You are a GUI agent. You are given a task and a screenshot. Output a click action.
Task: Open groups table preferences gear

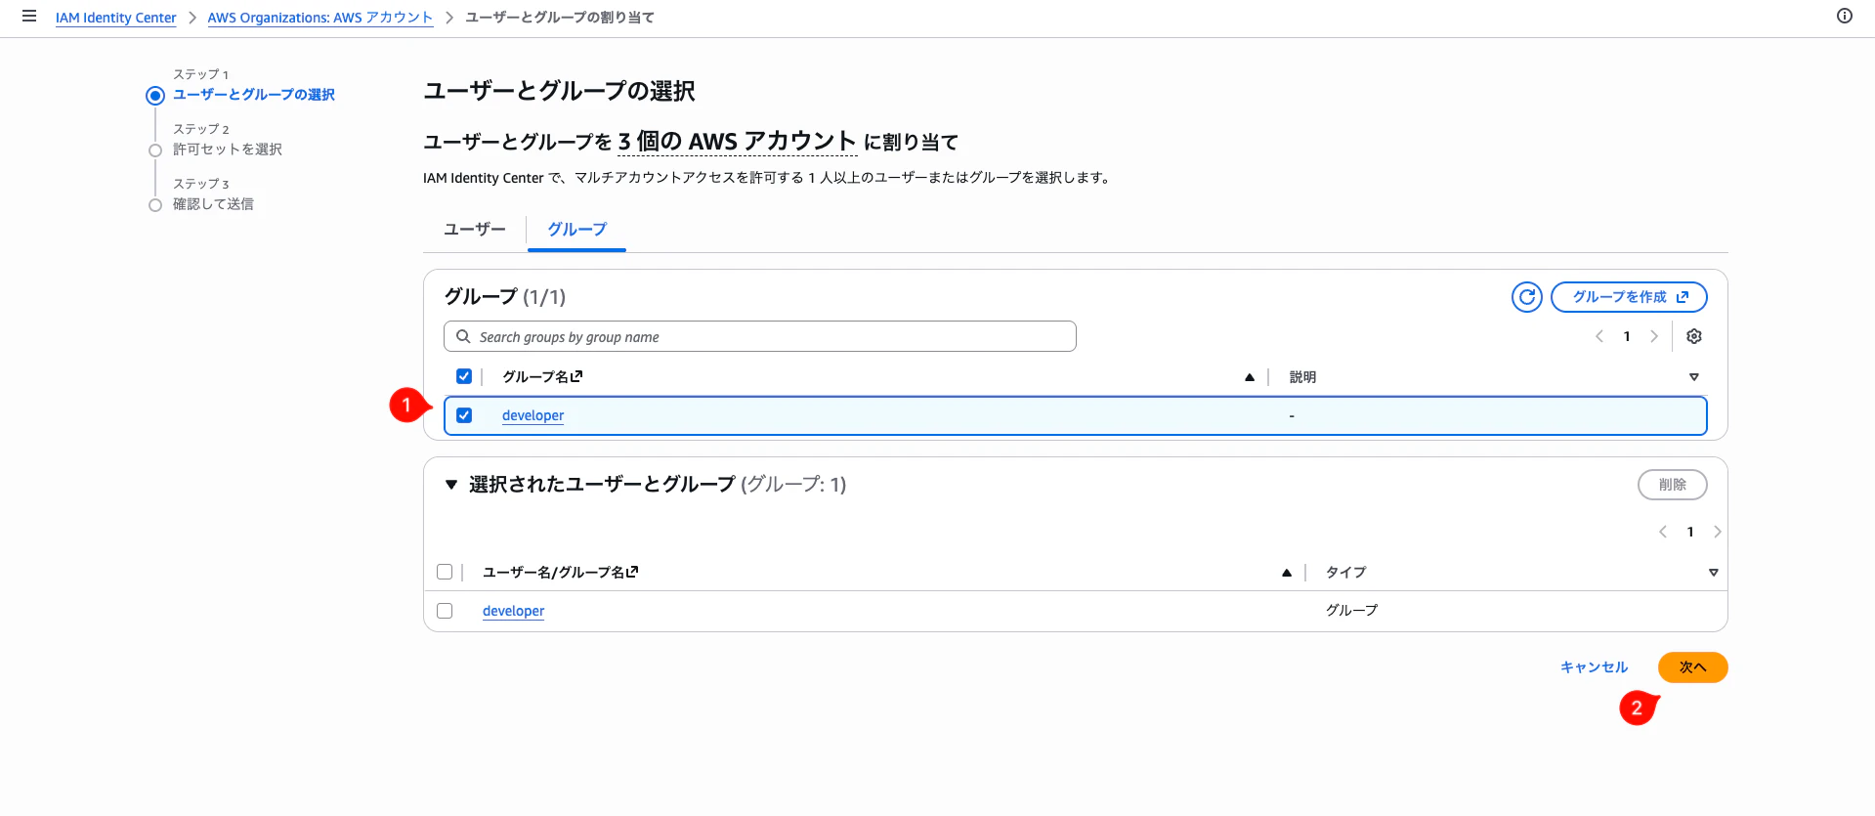click(x=1694, y=336)
